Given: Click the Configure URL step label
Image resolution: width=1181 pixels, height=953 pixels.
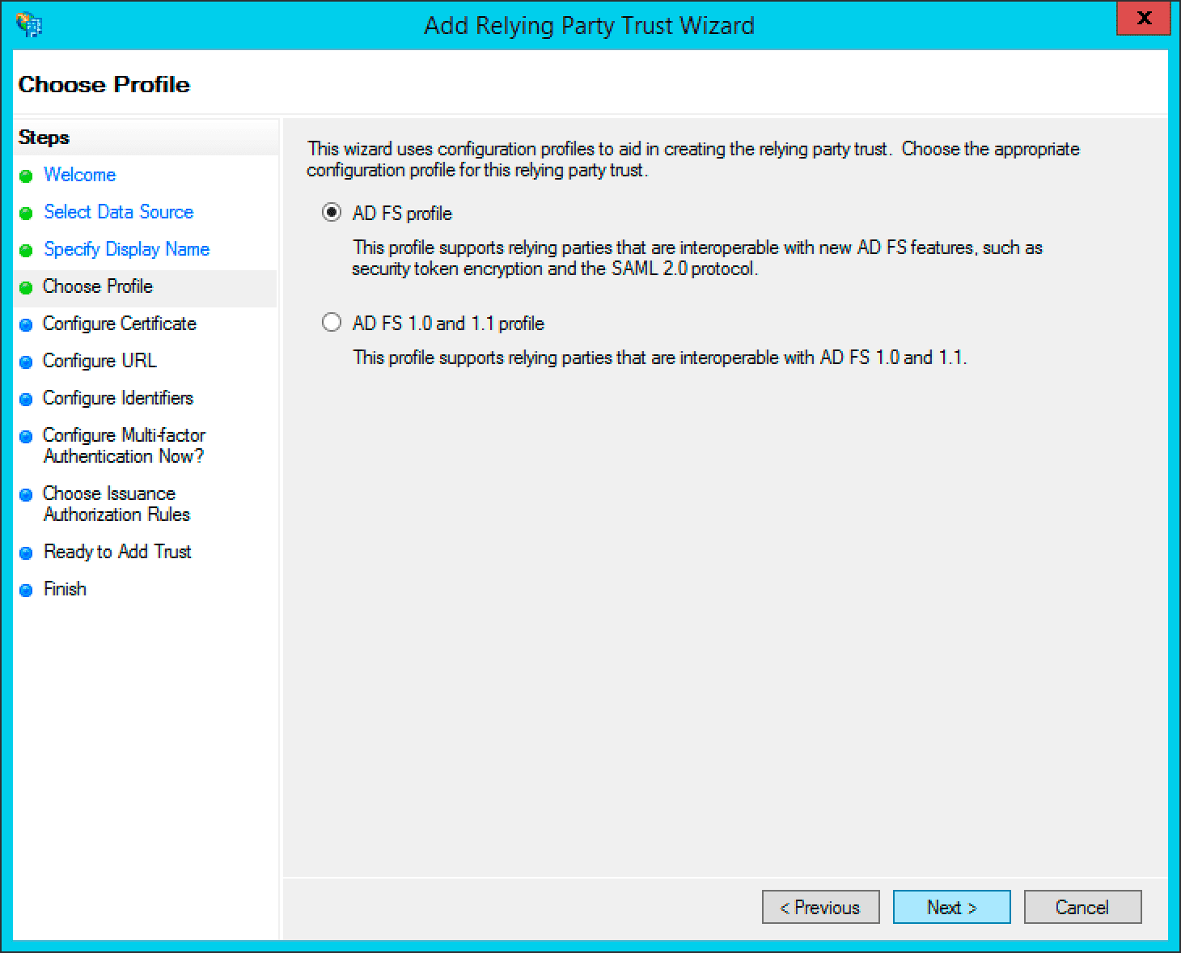Looking at the screenshot, I should pyautogui.click(x=99, y=361).
